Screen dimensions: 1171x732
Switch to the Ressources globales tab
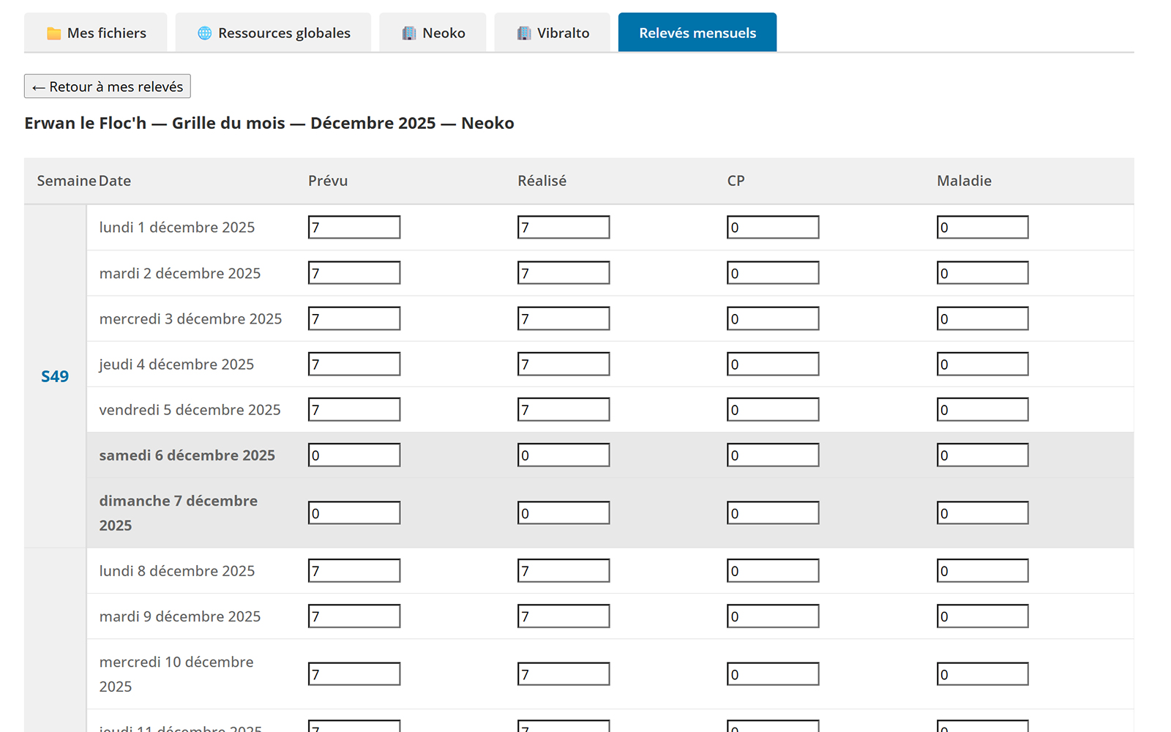pos(273,32)
